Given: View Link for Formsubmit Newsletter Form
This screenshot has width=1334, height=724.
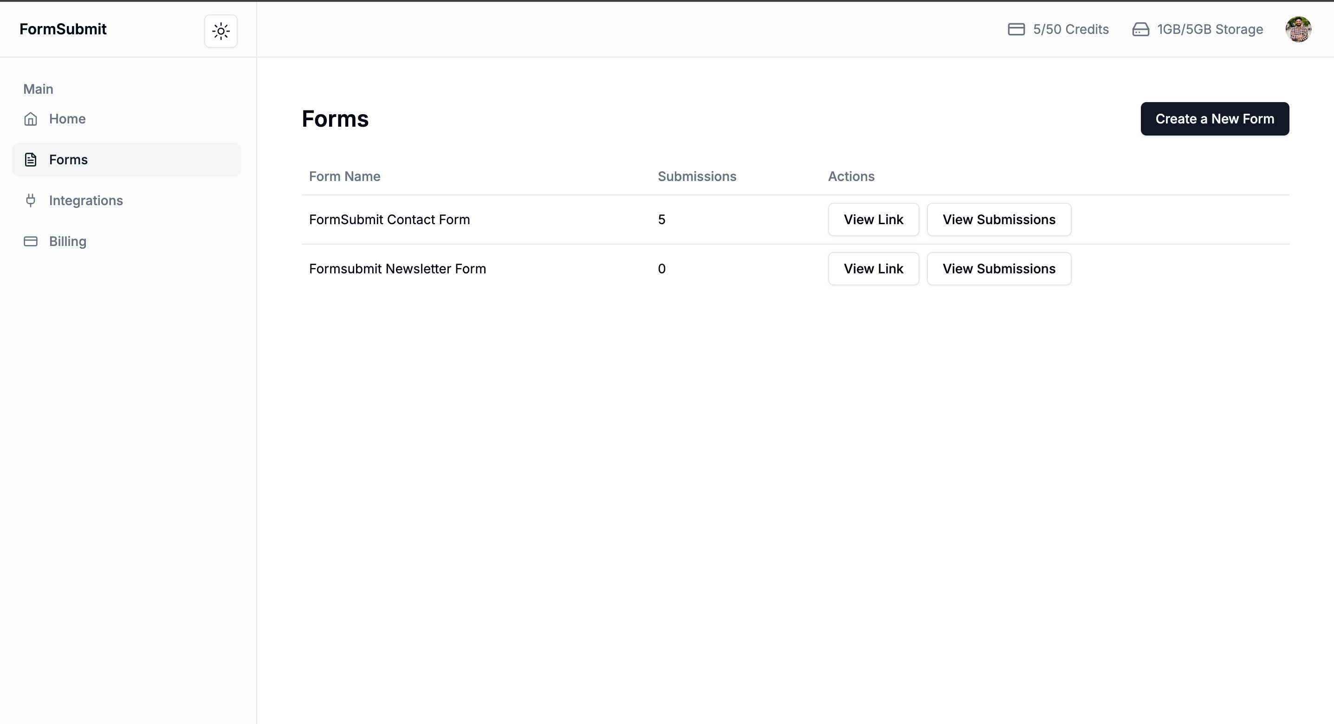Looking at the screenshot, I should pos(873,268).
